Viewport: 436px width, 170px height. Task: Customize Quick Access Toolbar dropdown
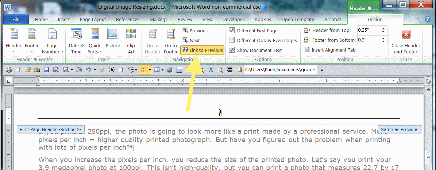[322, 70]
